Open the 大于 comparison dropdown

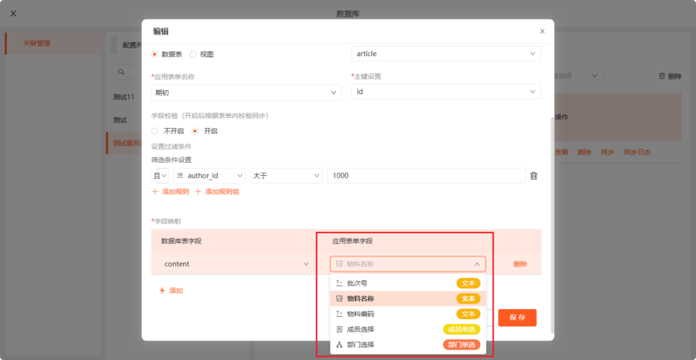point(286,176)
